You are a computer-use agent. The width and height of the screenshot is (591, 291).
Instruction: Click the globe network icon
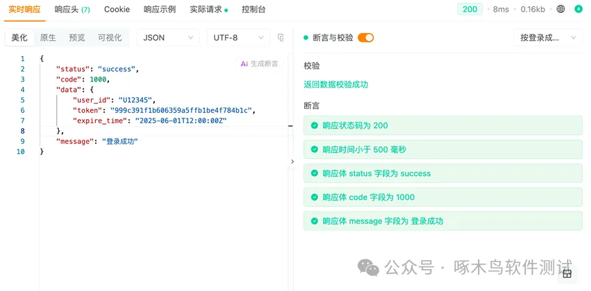(x=561, y=10)
